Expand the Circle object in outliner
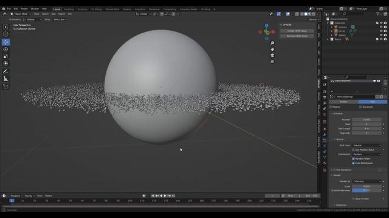Image resolution: width=389 pixels, height=218 pixels. (332, 31)
